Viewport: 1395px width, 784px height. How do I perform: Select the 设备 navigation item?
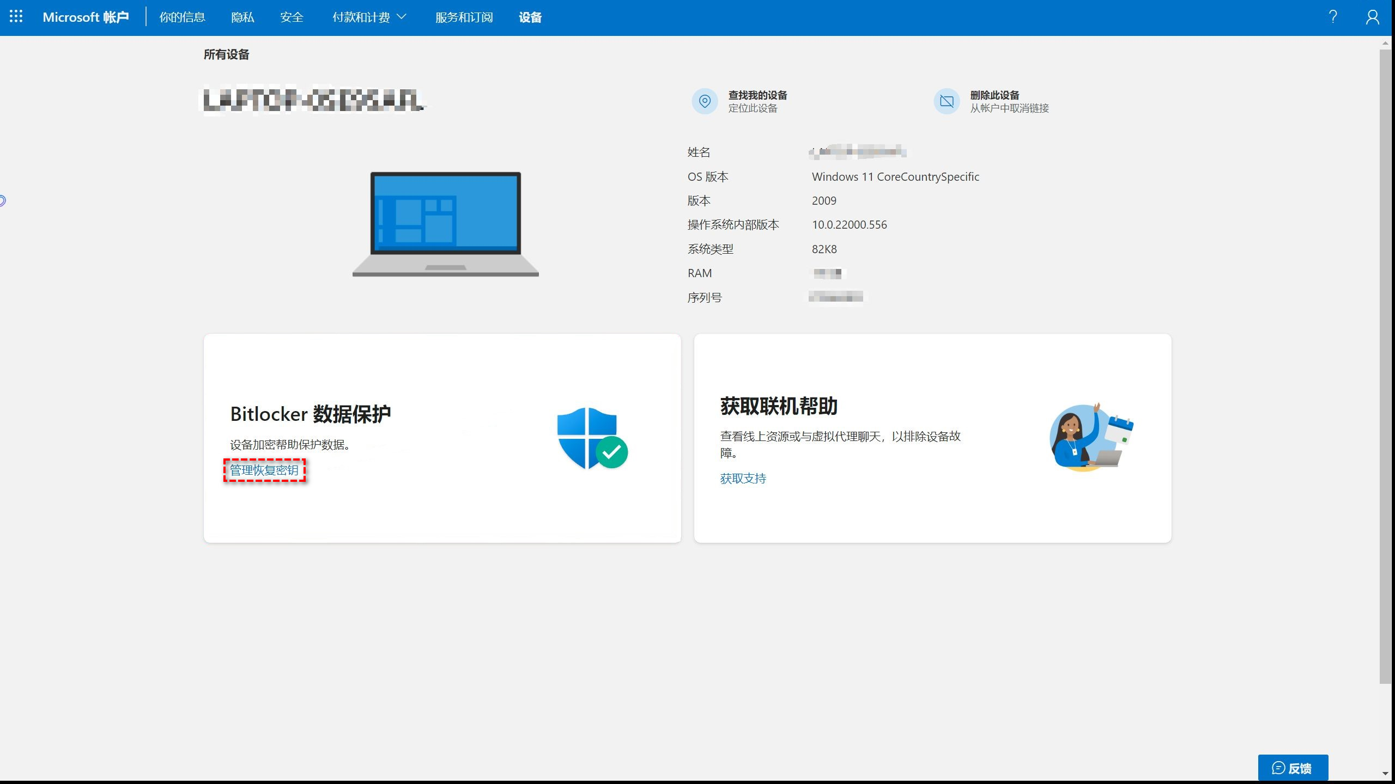pyautogui.click(x=530, y=17)
